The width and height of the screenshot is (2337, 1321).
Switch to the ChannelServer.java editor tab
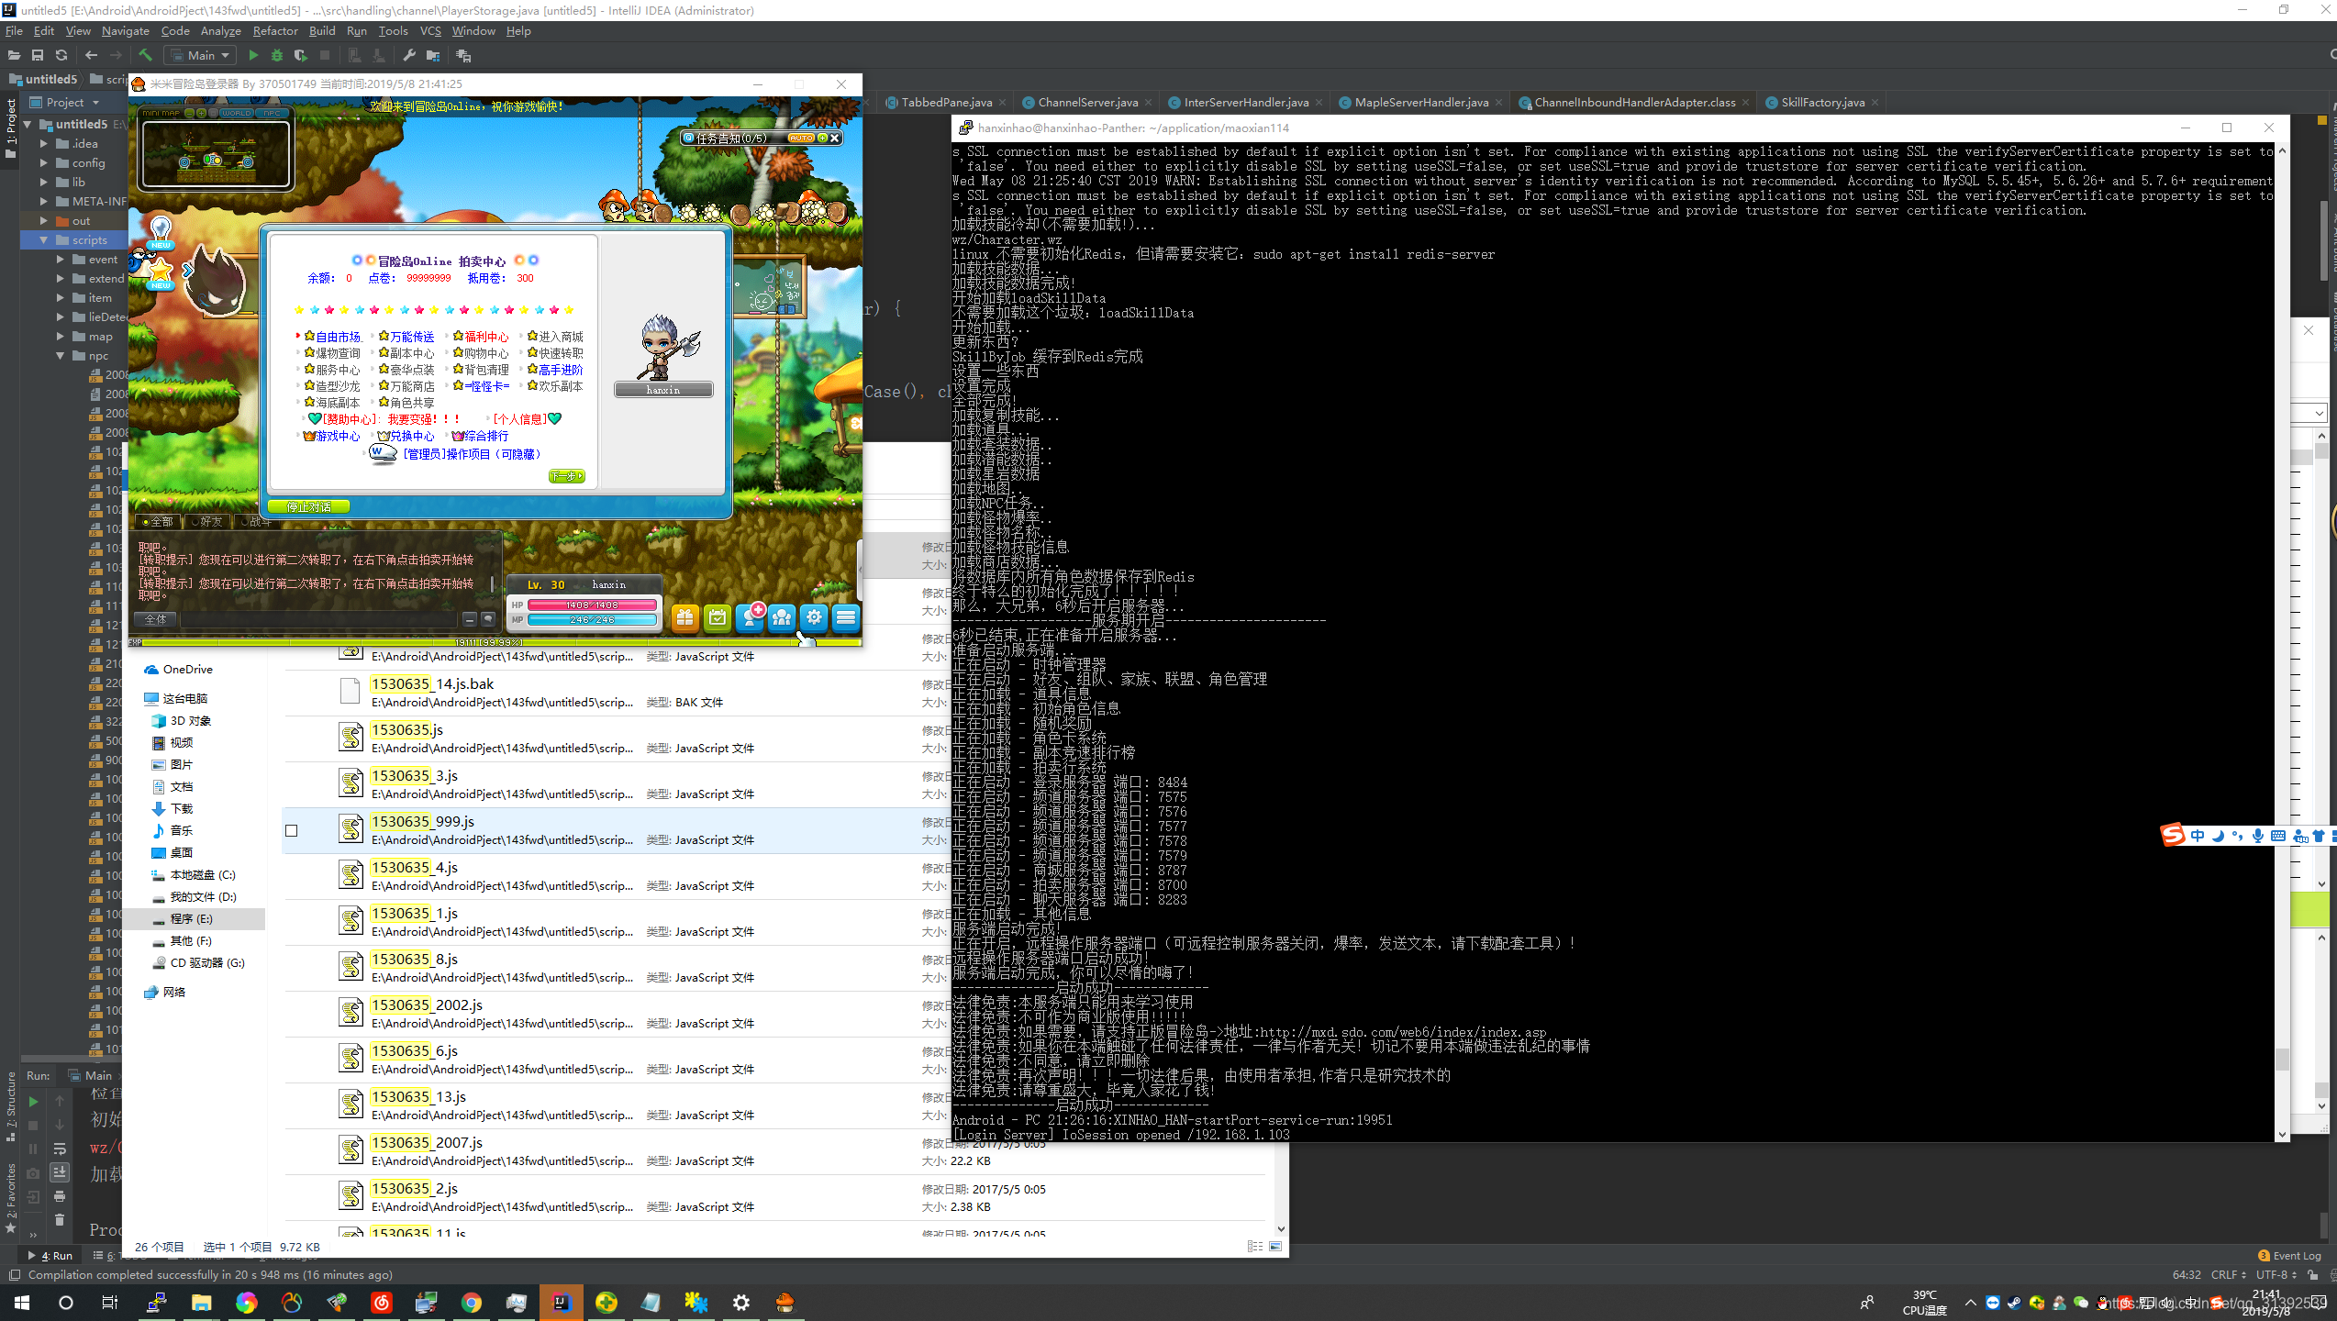[x=1088, y=103]
